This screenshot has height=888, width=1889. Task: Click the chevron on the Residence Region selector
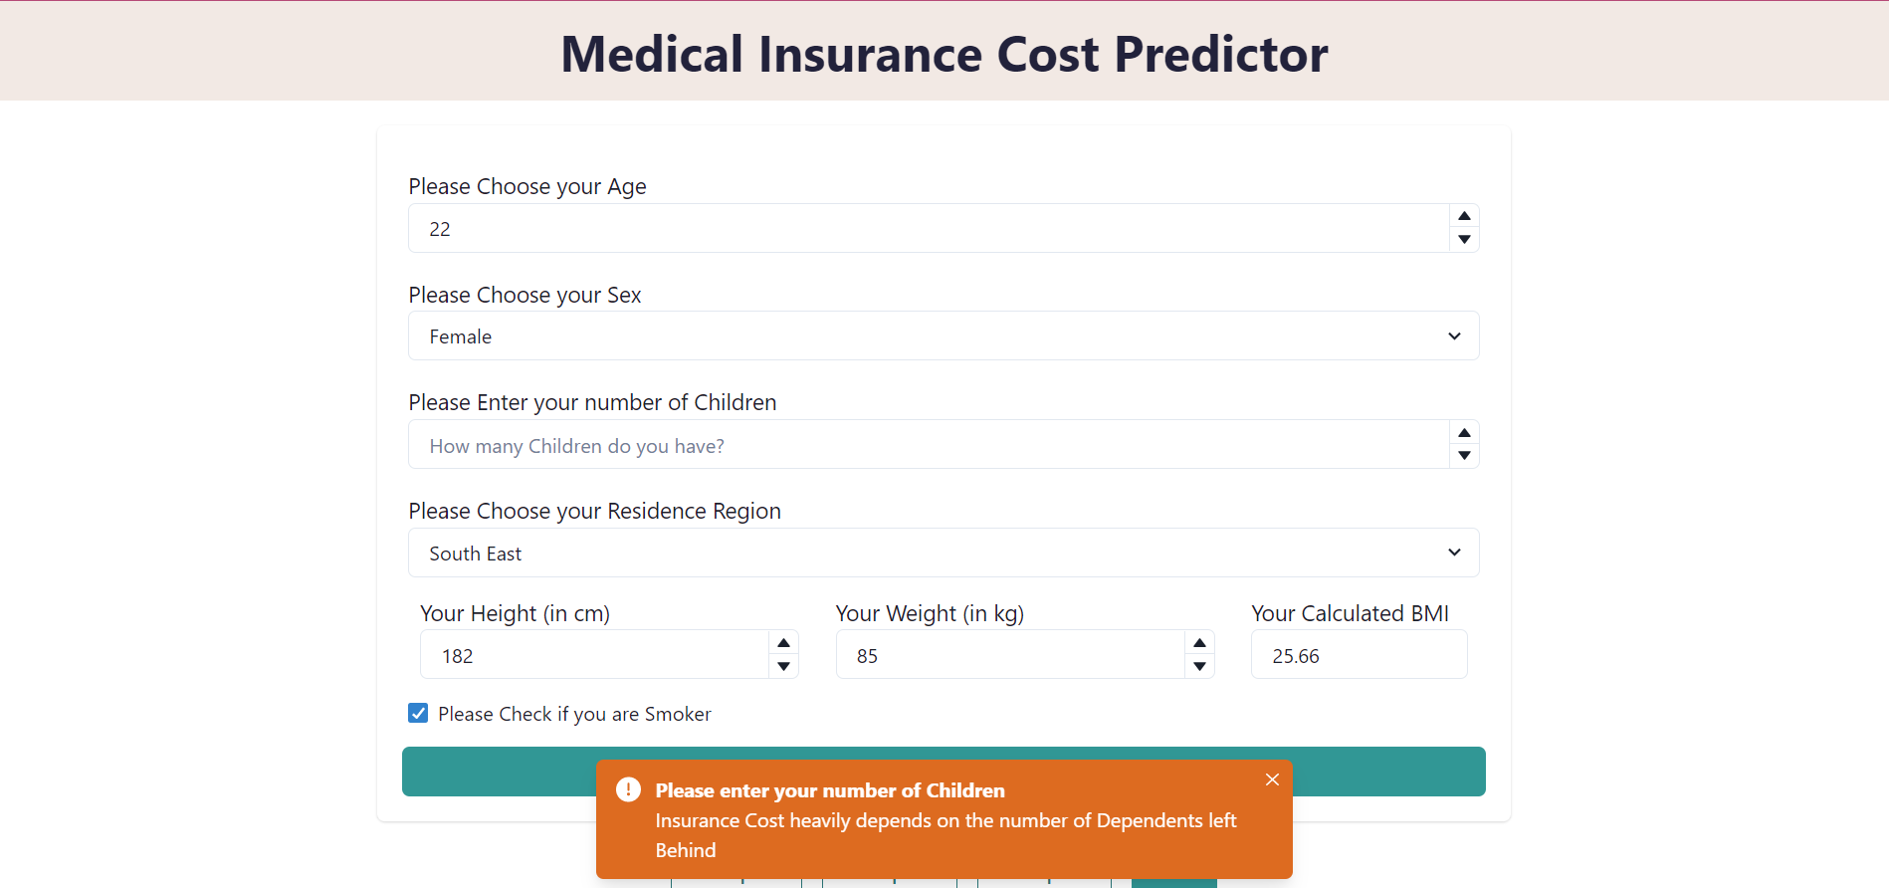point(1453,553)
